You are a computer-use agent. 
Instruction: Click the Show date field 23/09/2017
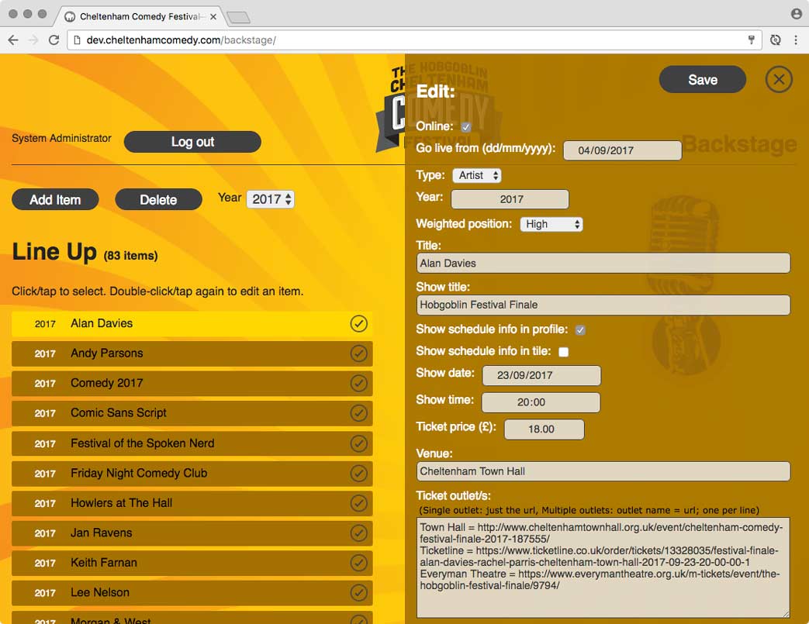coord(541,375)
